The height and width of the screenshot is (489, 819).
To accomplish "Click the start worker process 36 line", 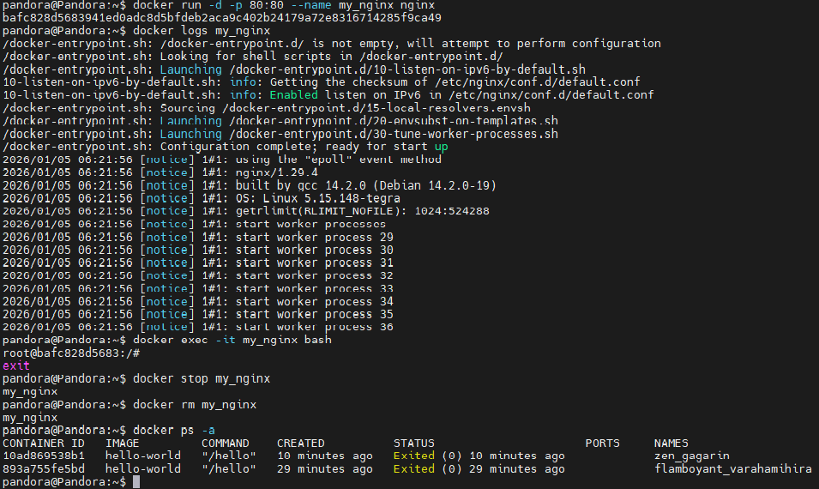I will [314, 327].
